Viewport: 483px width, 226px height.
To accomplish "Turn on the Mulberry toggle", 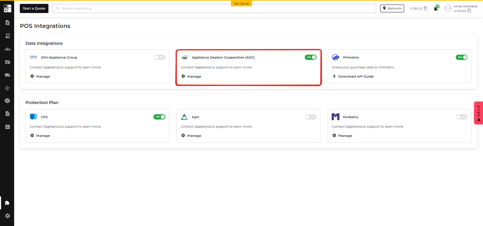I will (x=461, y=117).
